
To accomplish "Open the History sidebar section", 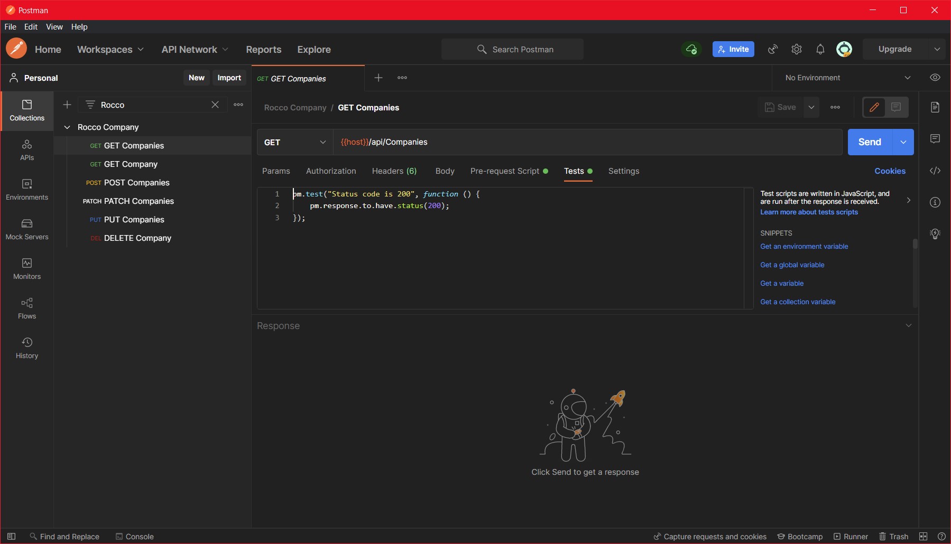I will [x=27, y=349].
